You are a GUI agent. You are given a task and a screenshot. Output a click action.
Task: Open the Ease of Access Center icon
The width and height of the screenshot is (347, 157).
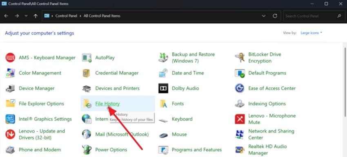click(x=240, y=88)
